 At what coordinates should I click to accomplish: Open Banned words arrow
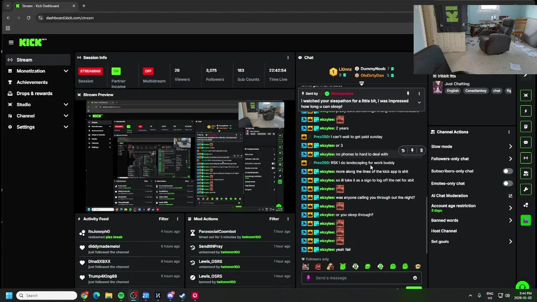click(510, 220)
